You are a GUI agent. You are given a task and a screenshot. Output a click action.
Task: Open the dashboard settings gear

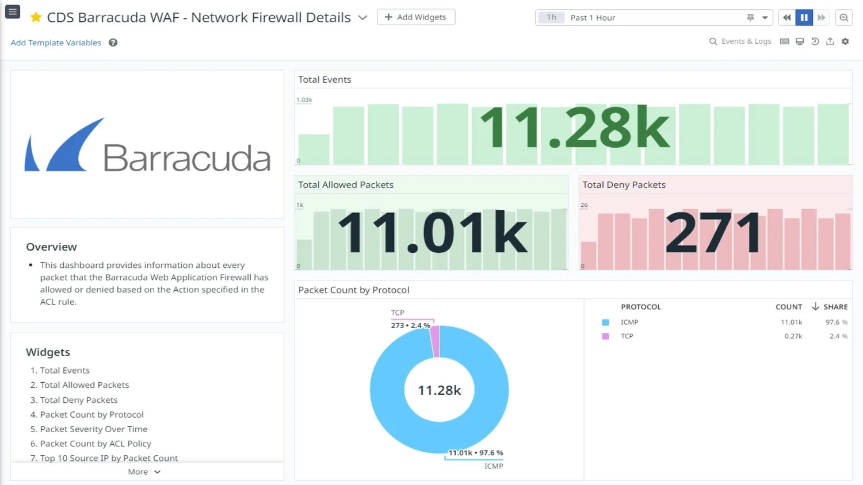point(845,41)
